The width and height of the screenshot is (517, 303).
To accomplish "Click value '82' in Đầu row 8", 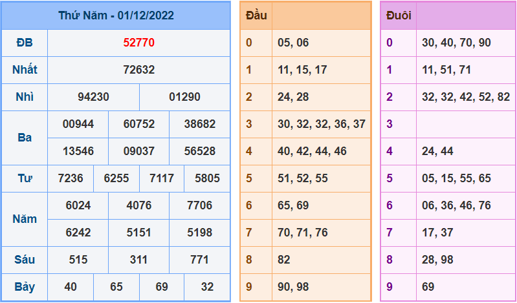I will (284, 260).
